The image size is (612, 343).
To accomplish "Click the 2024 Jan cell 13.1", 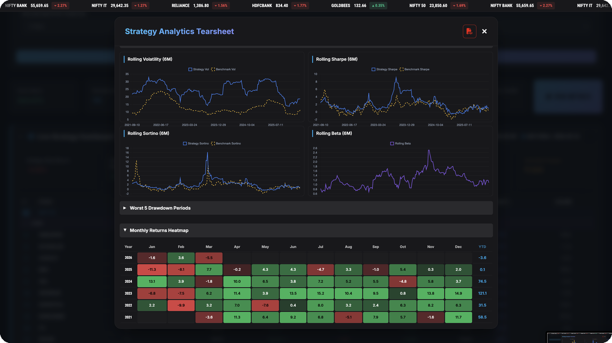I will coord(152,281).
